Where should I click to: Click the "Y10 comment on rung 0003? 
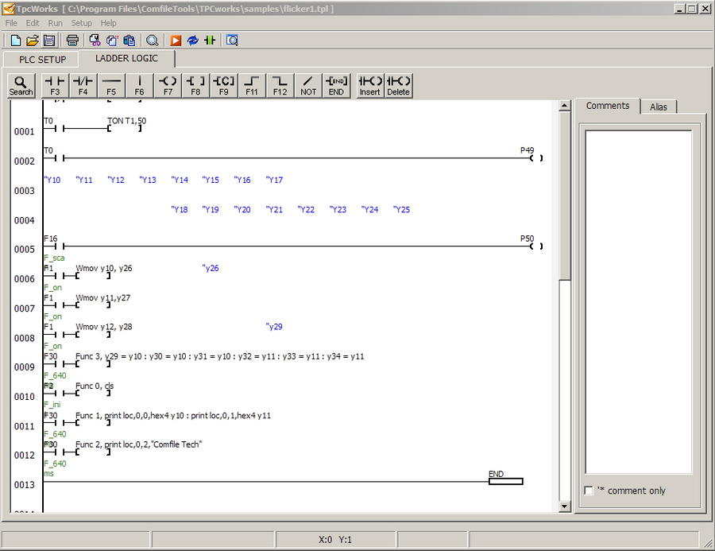(x=52, y=180)
